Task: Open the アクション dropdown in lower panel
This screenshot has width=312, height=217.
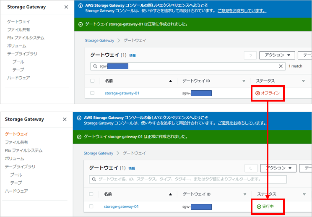Action: (x=278, y=168)
